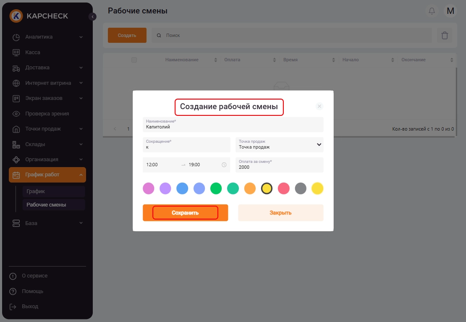Toggle the select-all checkbox in table header
Image resolution: width=466 pixels, height=322 pixels.
pyautogui.click(x=134, y=60)
